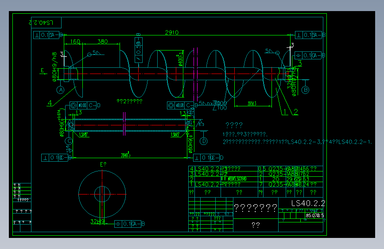The image size is (384, 249).
Task: Select part balloon number 1
Action: [x=285, y=112]
